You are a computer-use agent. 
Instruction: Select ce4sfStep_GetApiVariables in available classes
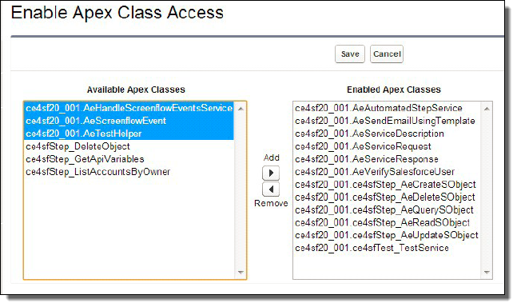[x=129, y=159]
